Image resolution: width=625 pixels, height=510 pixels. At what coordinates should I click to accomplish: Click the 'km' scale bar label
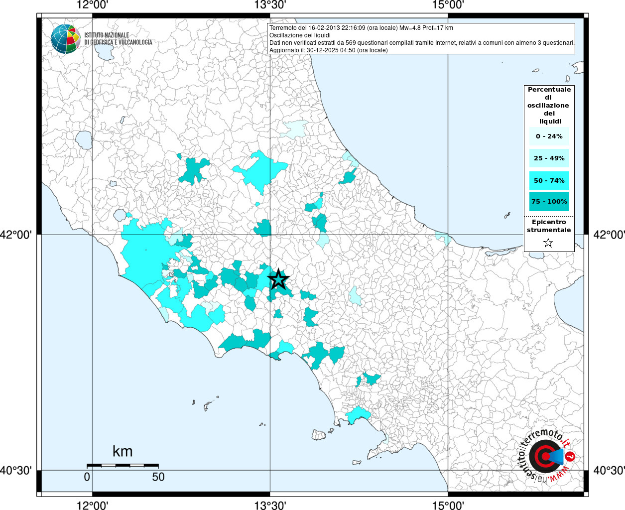point(123,451)
